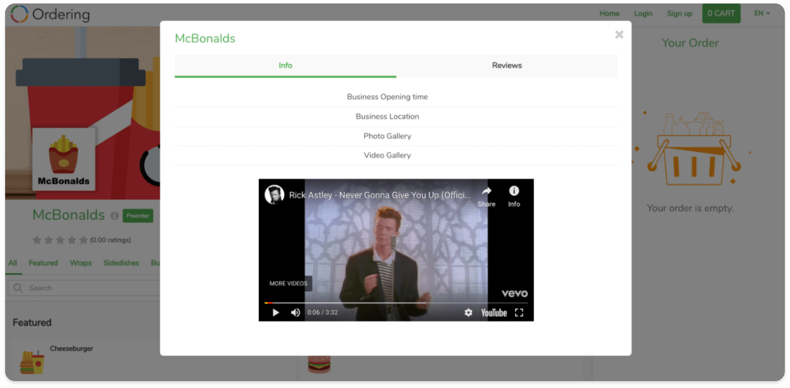Click the burger product image
This screenshot has height=388, width=790.
coord(319,364)
